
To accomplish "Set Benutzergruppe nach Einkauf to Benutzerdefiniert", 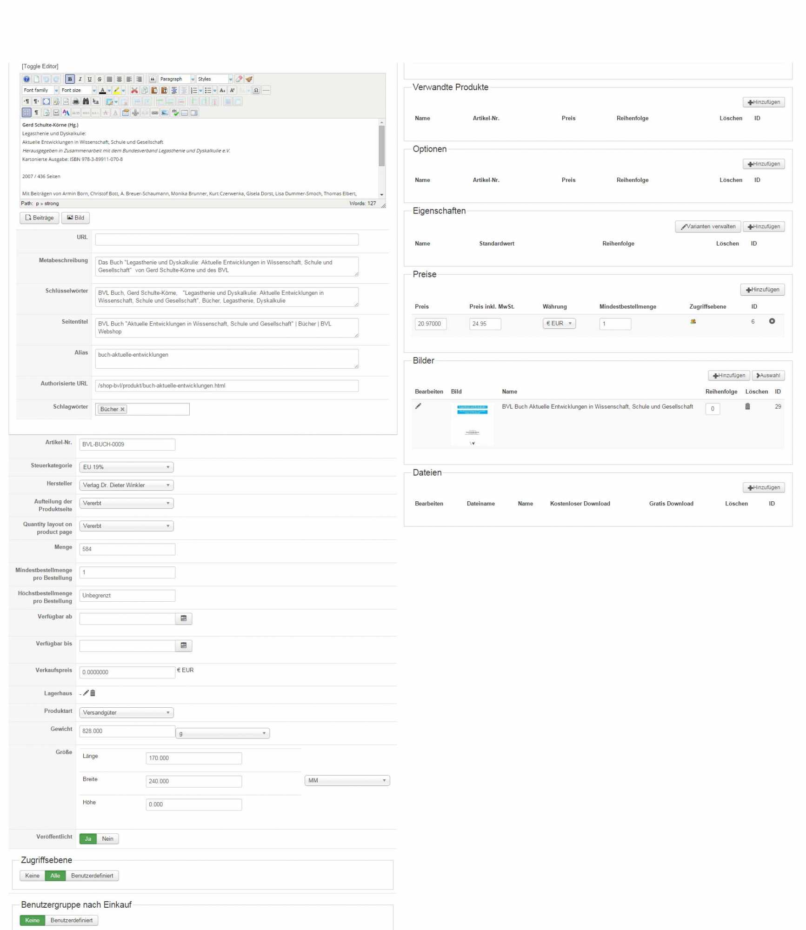I will [x=72, y=920].
